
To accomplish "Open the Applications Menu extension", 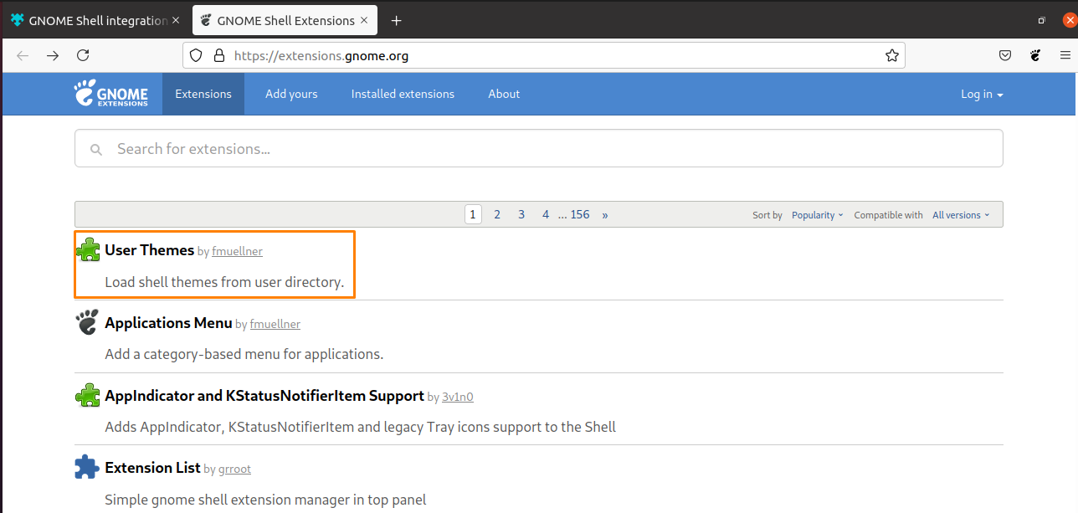I will [x=168, y=322].
